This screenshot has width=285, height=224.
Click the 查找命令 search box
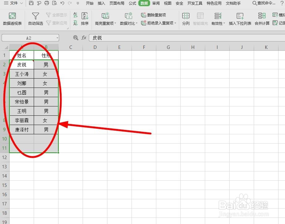pos(264,3)
